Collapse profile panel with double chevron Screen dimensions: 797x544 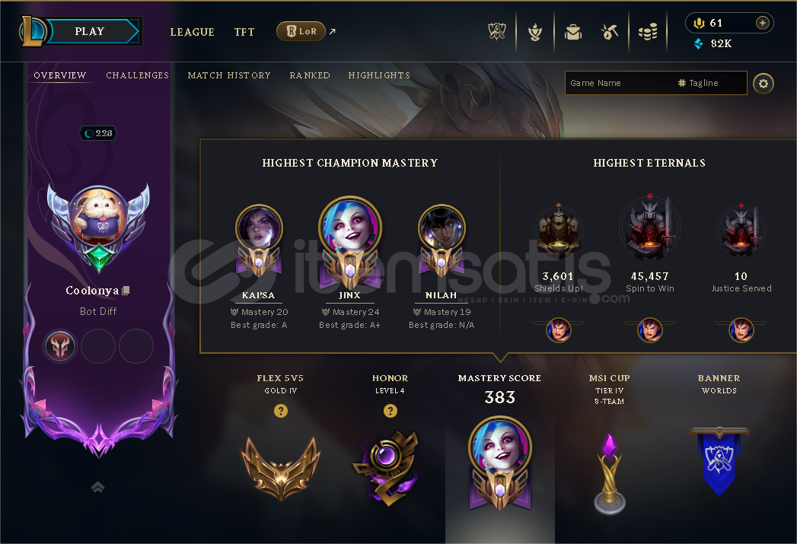point(97,487)
